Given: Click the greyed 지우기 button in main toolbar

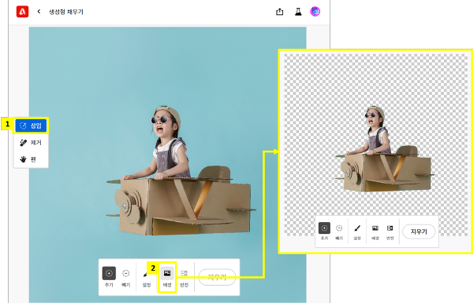Looking at the screenshot, I should pyautogui.click(x=217, y=277).
